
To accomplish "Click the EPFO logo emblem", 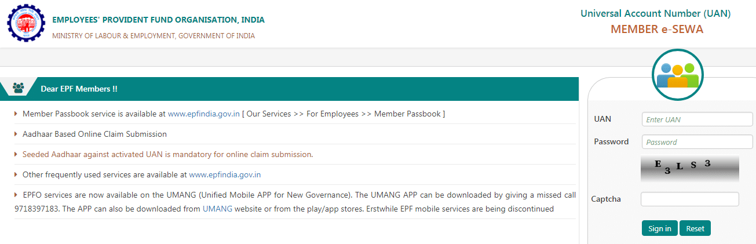I will (x=25, y=23).
